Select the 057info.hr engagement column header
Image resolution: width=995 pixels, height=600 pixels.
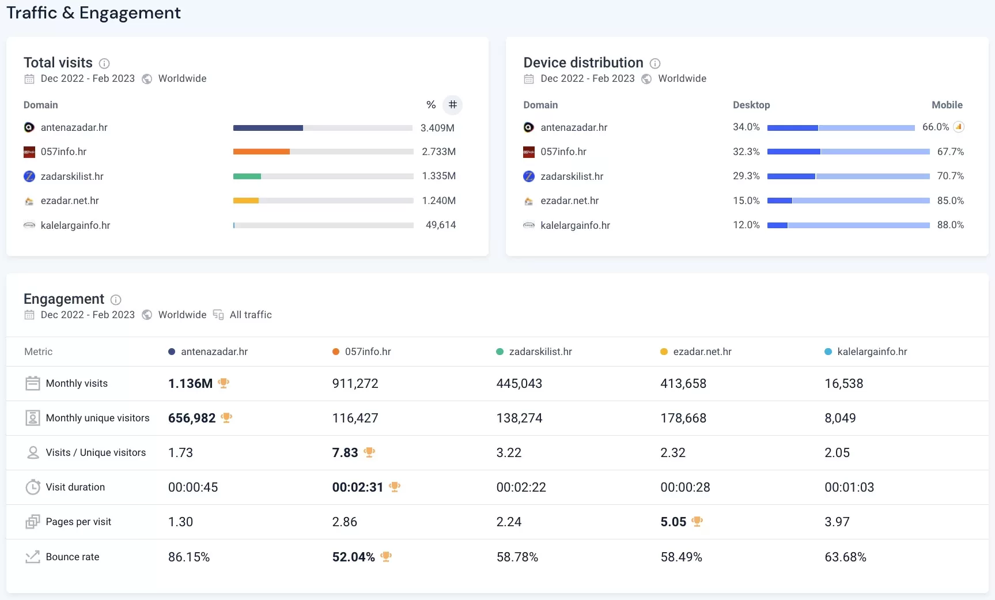tap(368, 352)
